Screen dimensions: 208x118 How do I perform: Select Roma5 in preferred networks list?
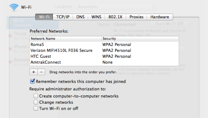(x=104, y=45)
